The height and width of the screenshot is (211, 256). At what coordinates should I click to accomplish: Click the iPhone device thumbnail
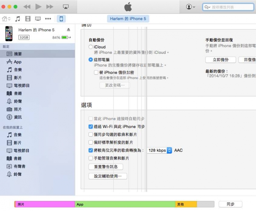9,34
